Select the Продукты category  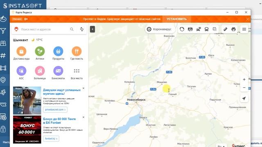tap(58, 53)
